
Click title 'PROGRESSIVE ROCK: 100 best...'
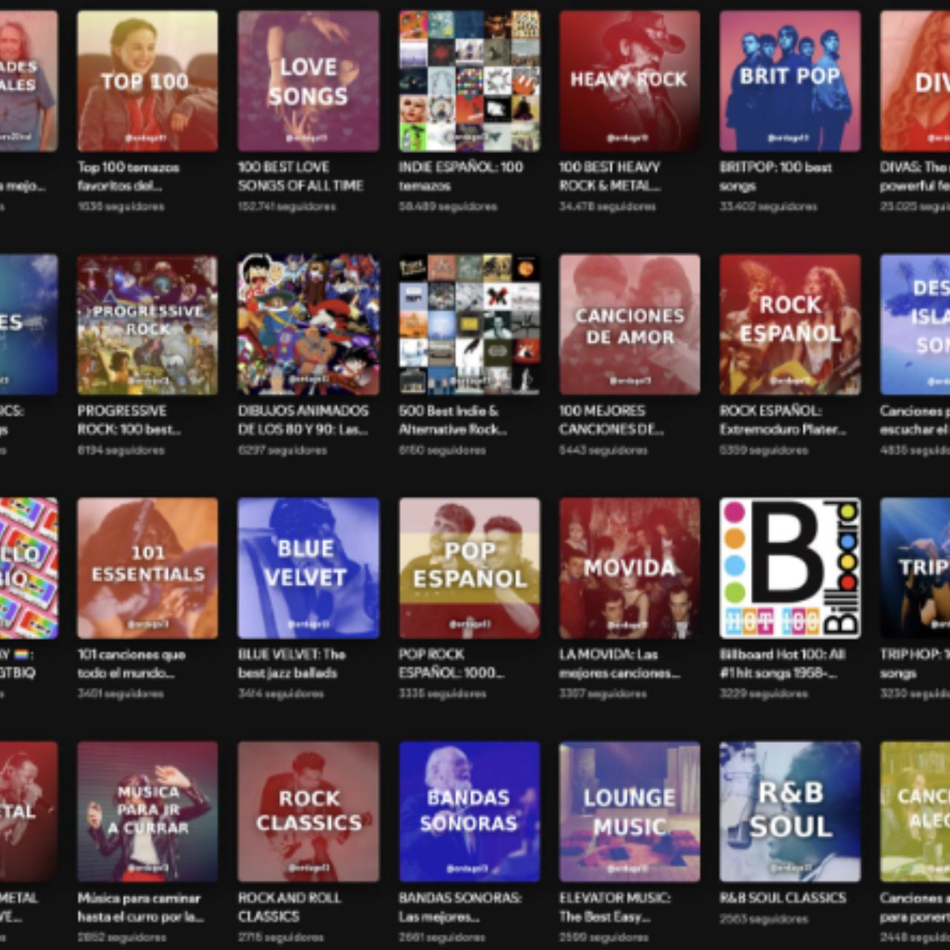pos(129,420)
